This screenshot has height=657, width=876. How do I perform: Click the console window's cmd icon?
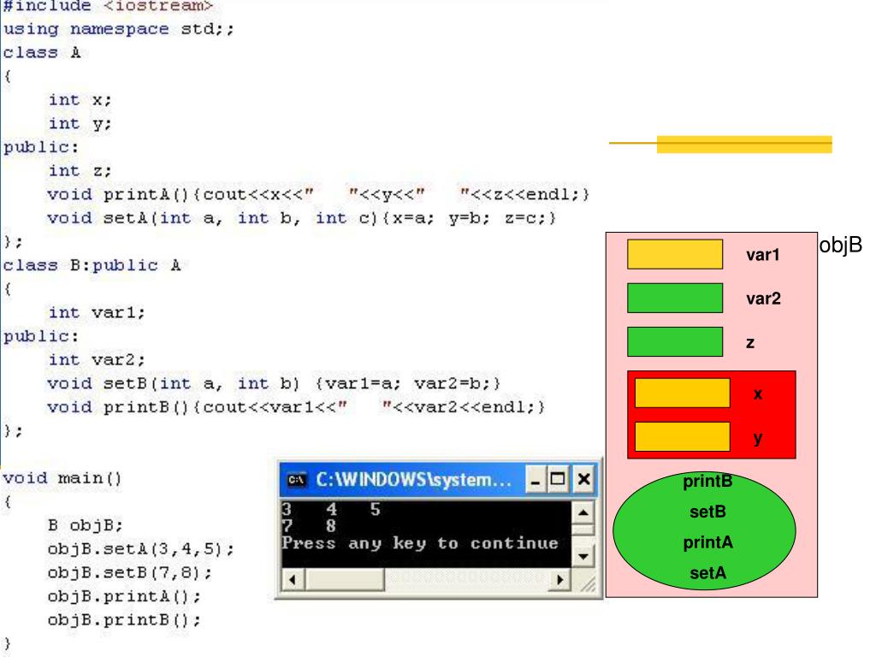tap(296, 480)
